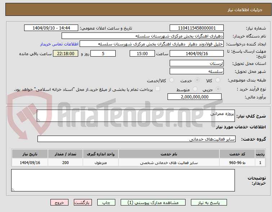Click the resize grip of شرح کلی نیاز textarea
The width and height of the screenshot is (272, 212).
39,120
